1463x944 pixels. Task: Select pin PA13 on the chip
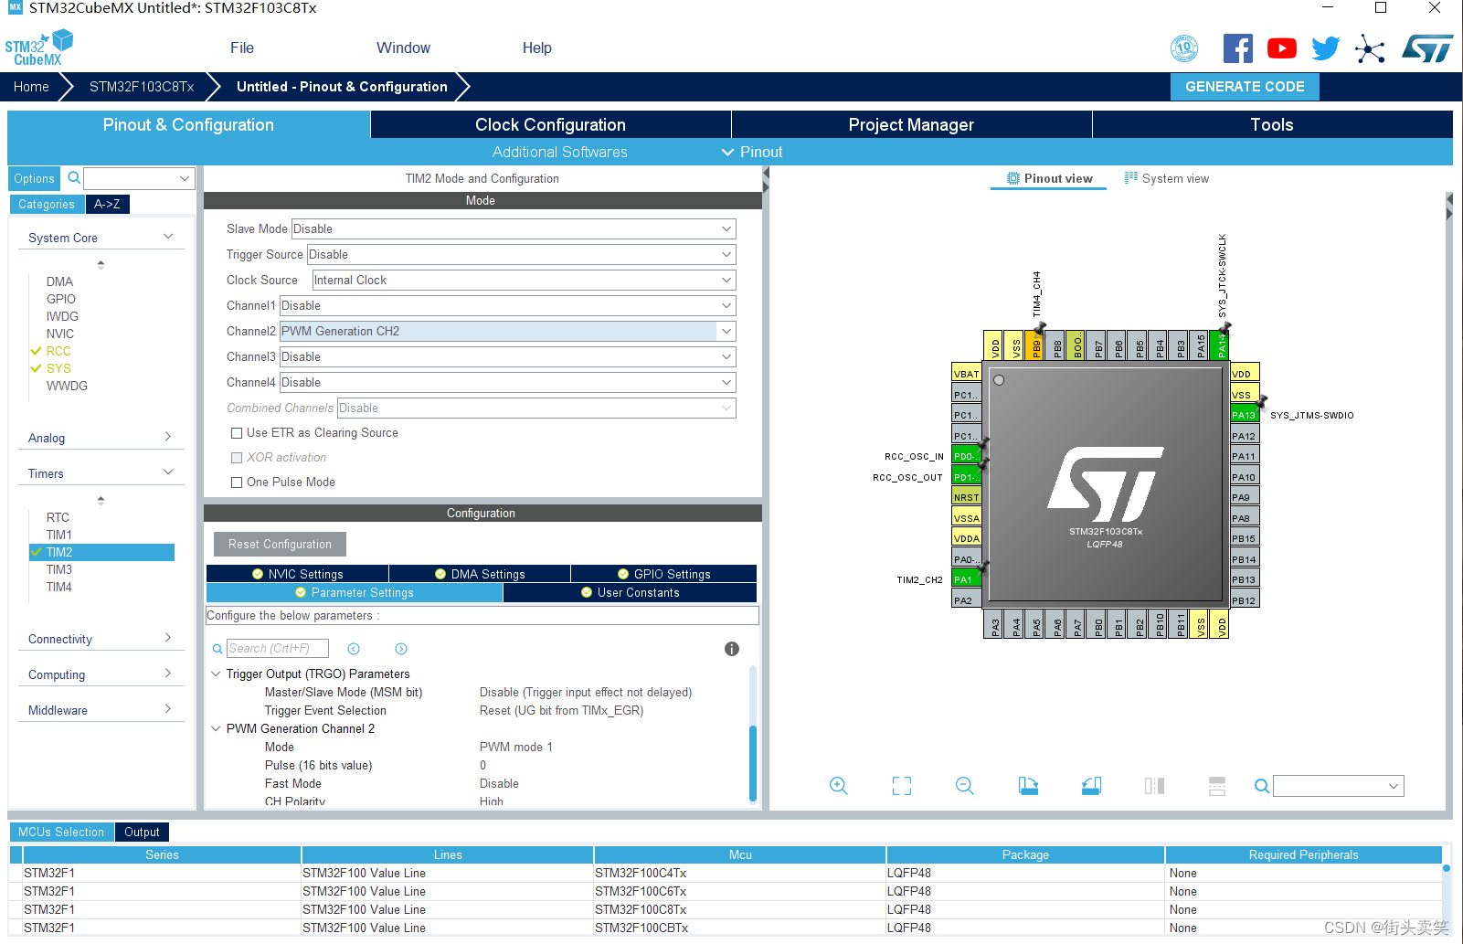click(x=1244, y=415)
